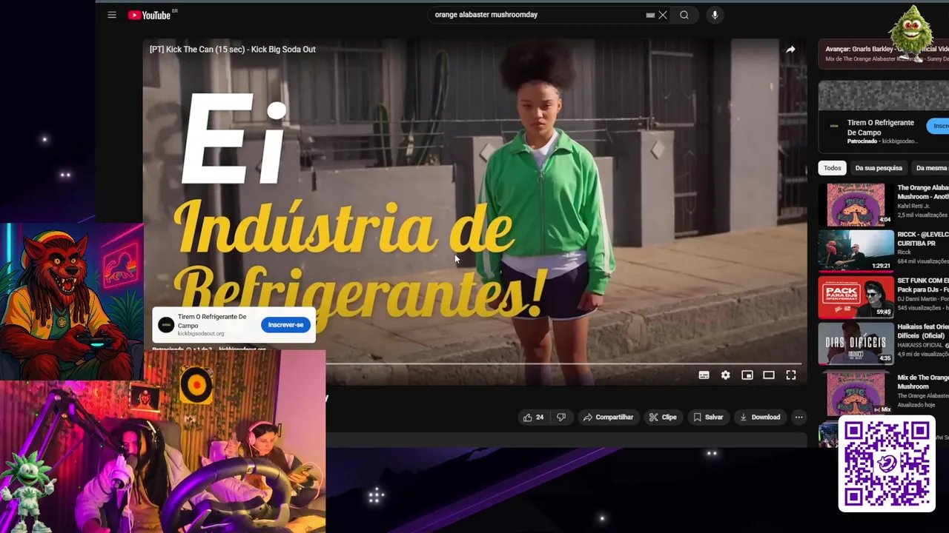Save video with the Salvar button

pos(708,418)
